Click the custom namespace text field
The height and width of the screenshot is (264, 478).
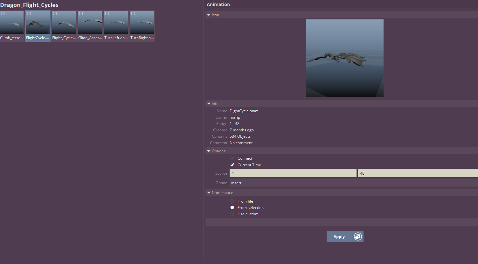(342, 222)
